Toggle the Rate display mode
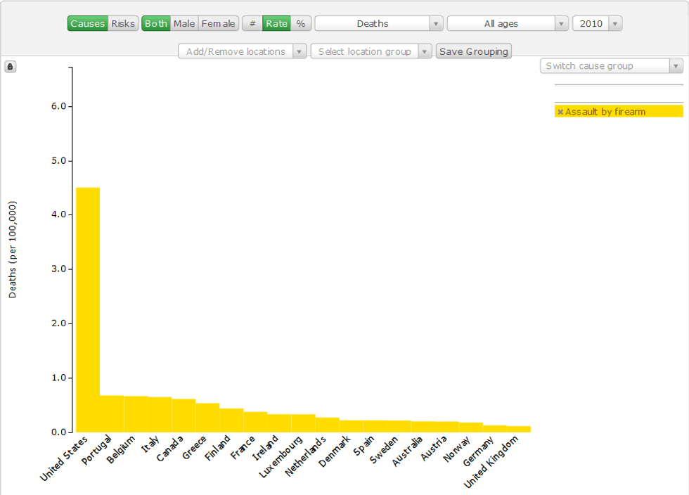 point(276,24)
